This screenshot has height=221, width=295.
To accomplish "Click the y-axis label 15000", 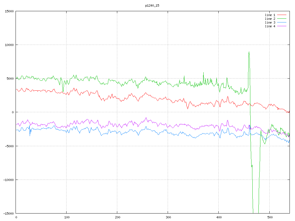I will point(10,11).
